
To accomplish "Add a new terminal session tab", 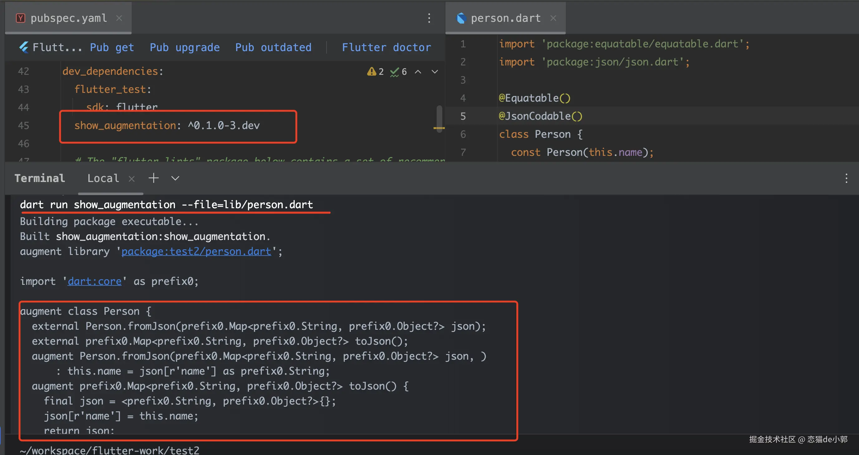I will [x=153, y=178].
